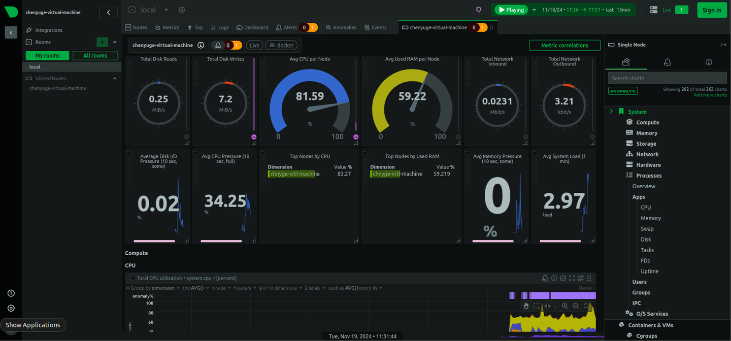The image size is (731, 341).
Task: Click the green add room plus button
Action: tap(103, 42)
